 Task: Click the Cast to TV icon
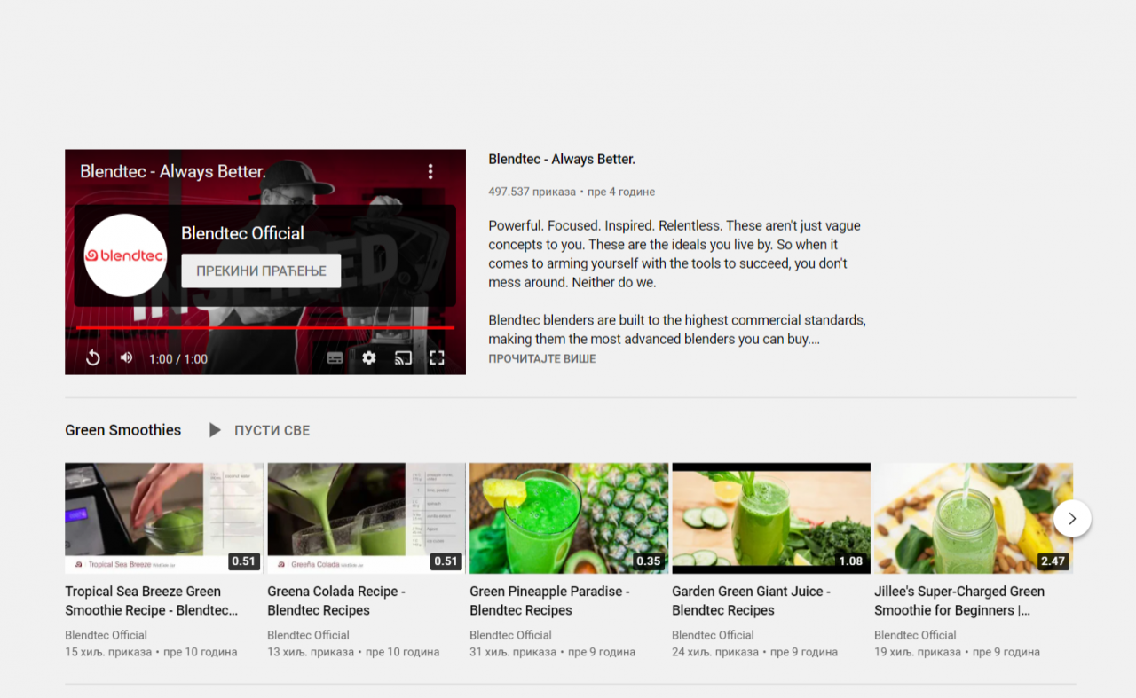(x=403, y=358)
